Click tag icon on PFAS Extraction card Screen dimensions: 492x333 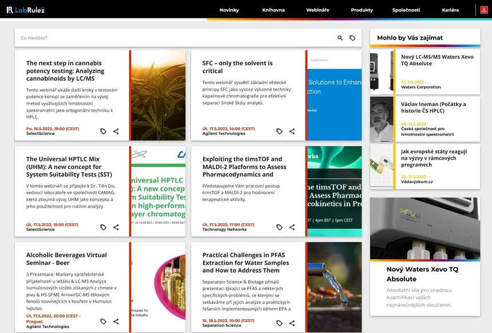tap(279, 323)
